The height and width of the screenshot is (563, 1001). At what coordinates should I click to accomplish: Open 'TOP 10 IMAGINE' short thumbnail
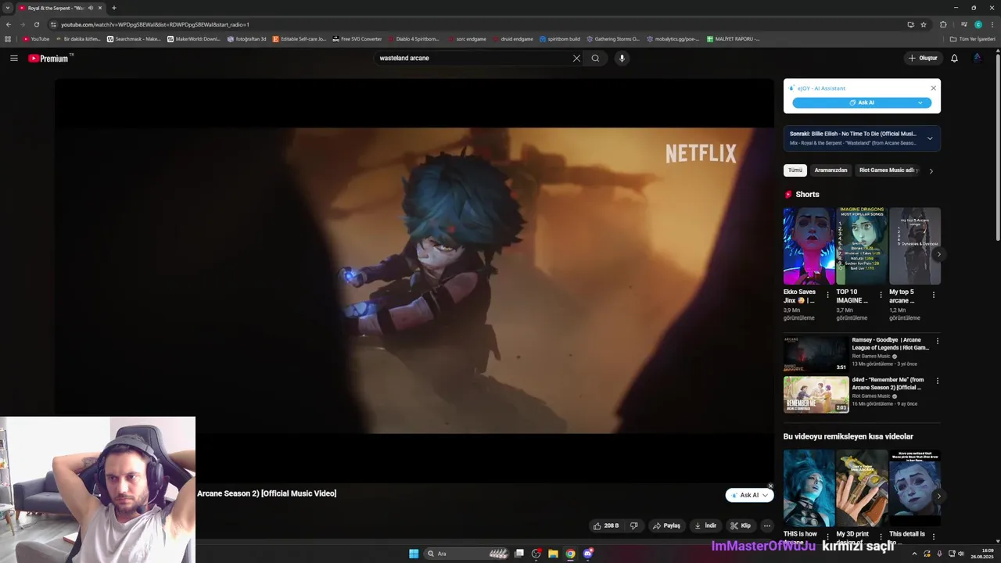click(862, 246)
